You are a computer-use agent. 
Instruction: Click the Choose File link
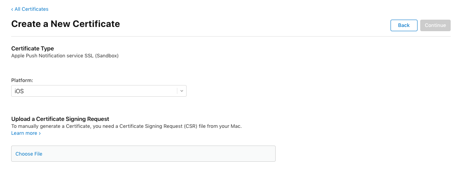[x=29, y=154]
